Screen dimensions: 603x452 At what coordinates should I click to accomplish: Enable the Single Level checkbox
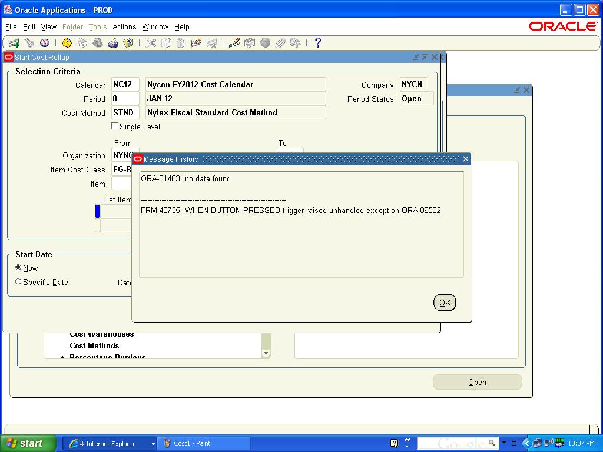click(x=115, y=126)
